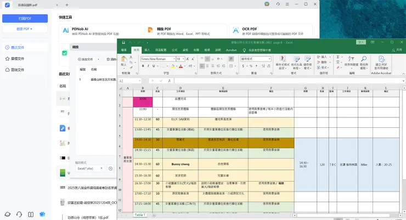Add a new tab with the plus in PDNob
The image size is (406, 220).
67,4
